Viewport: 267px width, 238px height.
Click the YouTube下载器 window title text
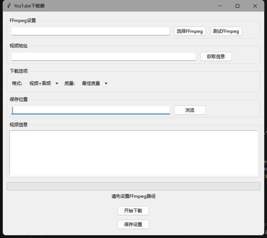tap(29, 6)
